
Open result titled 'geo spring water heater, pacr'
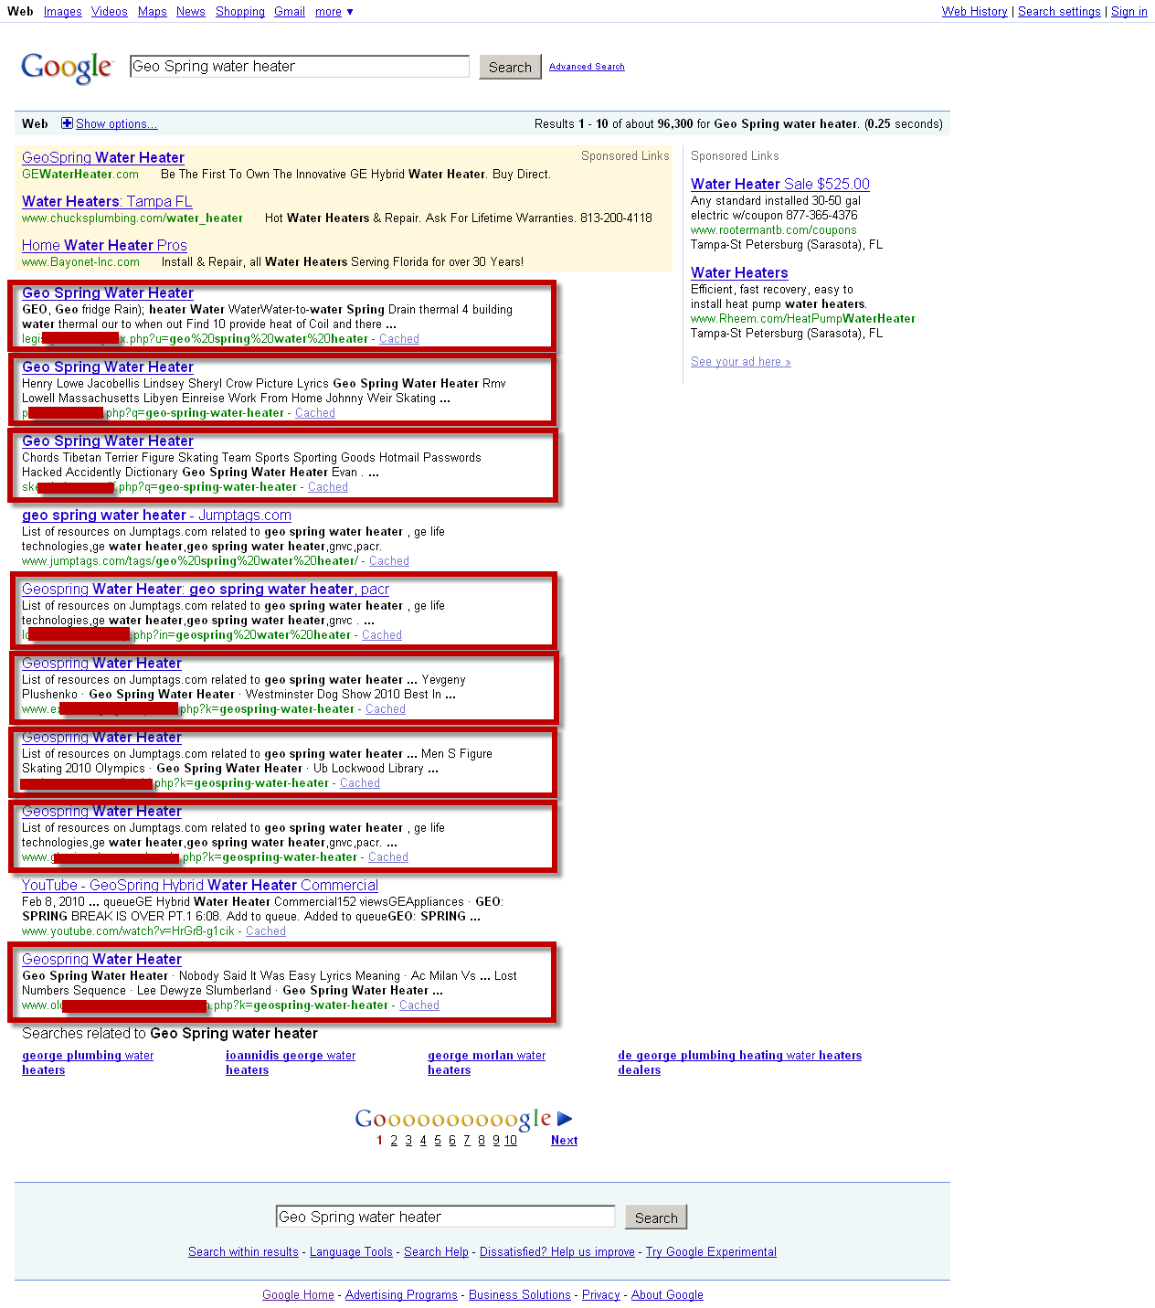point(206,590)
